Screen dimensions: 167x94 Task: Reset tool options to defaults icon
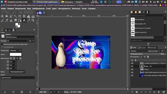[x=30, y=92]
